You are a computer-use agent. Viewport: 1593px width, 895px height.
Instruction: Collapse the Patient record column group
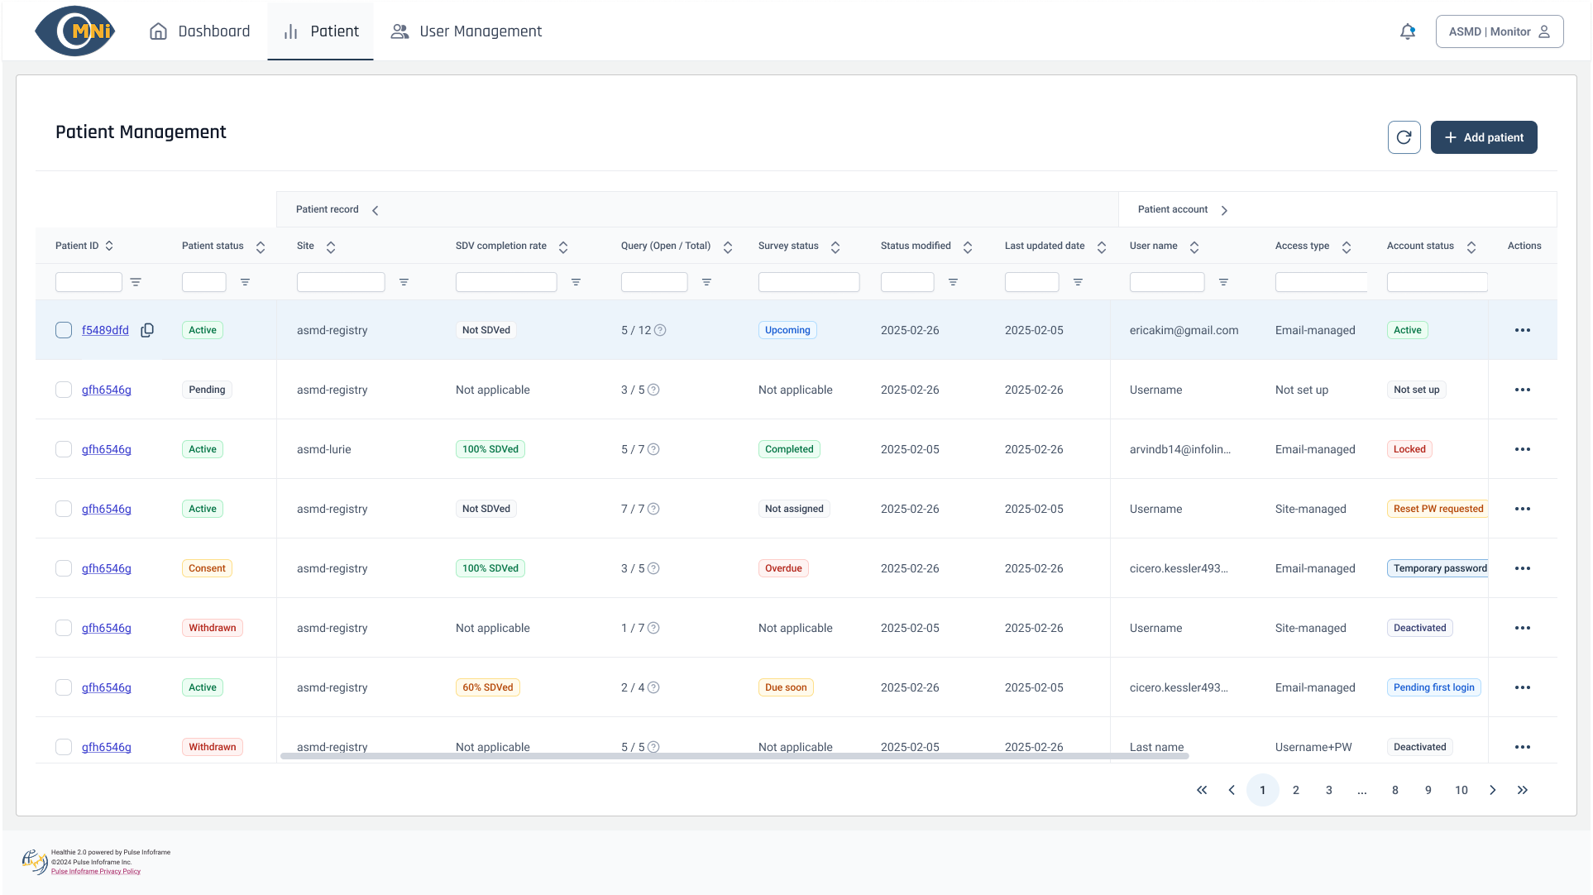click(376, 210)
